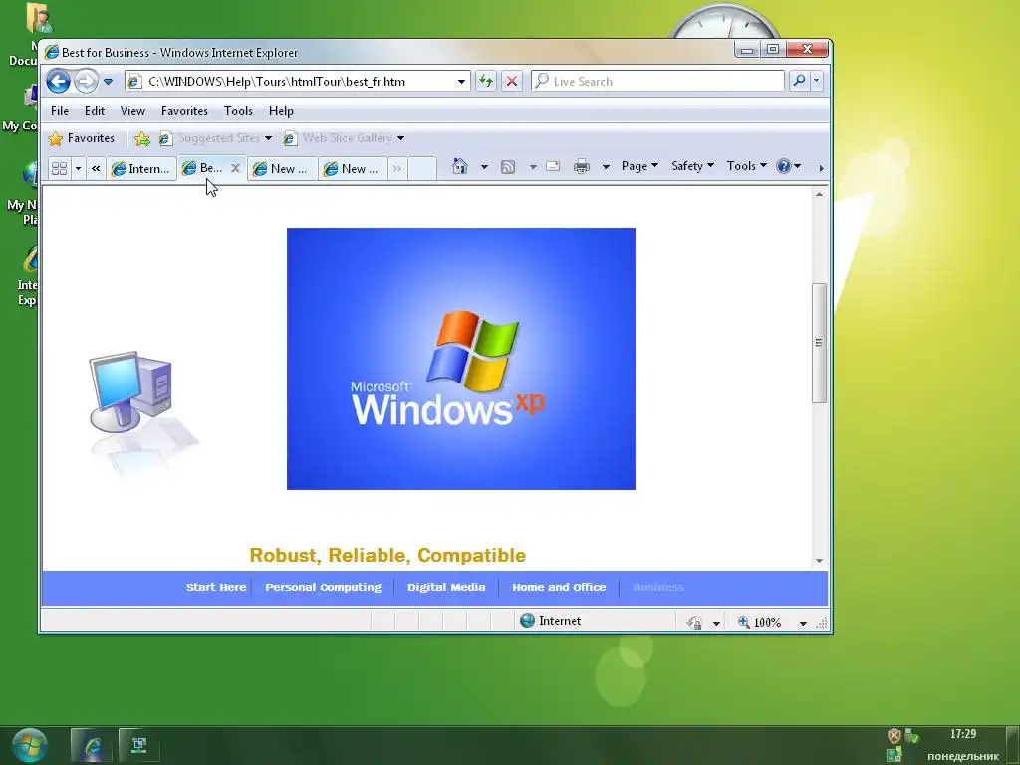Screen dimensions: 1020x765
Task: Click the vertical scrollbar thumb
Action: coord(819,343)
